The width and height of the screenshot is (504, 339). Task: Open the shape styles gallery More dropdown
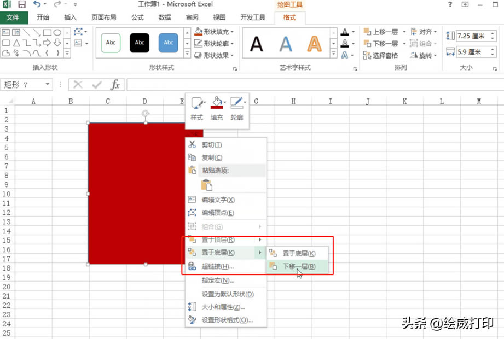188,53
